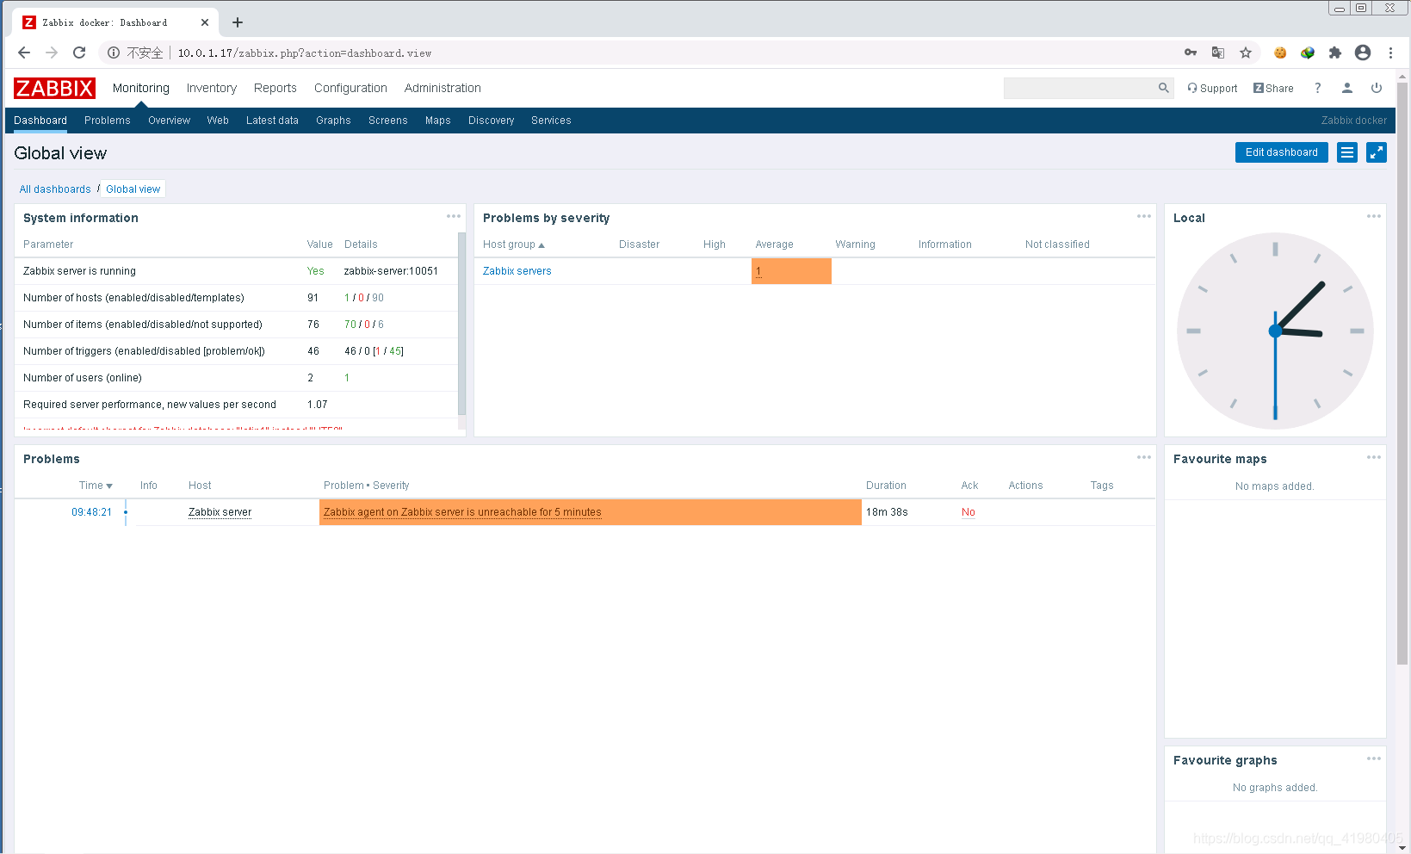
Task: Open the Discovery submenu
Action: pyautogui.click(x=492, y=121)
